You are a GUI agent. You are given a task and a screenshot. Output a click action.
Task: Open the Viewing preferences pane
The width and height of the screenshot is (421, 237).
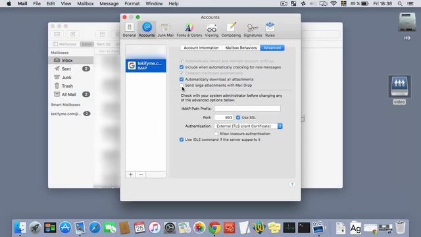tap(212, 30)
